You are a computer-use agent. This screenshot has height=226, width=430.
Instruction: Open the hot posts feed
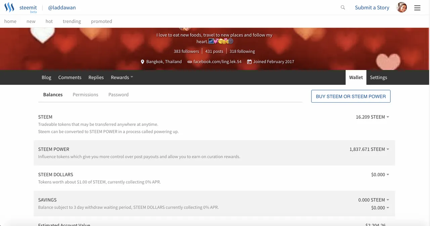(x=49, y=21)
